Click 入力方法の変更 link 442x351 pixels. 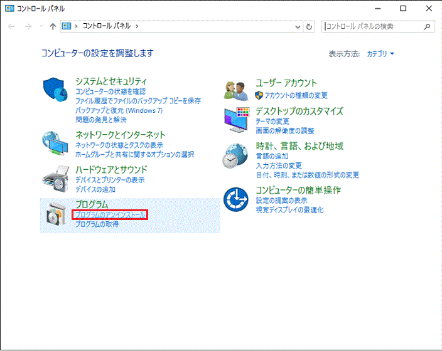[279, 165]
